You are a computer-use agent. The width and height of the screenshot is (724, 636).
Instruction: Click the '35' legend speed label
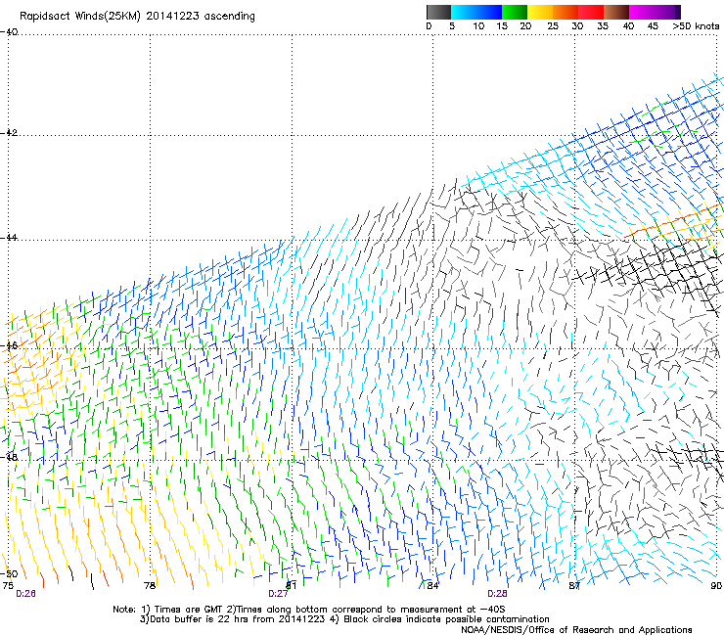pos(603,26)
